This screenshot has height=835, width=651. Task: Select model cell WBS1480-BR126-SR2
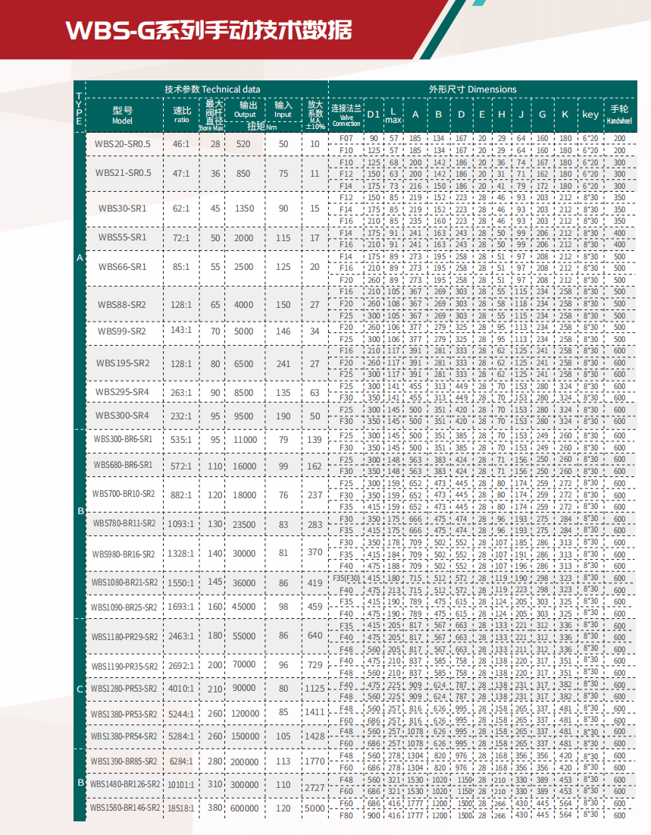tap(124, 784)
